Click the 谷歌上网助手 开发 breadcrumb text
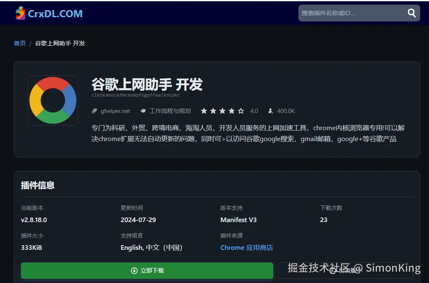 tap(60, 43)
